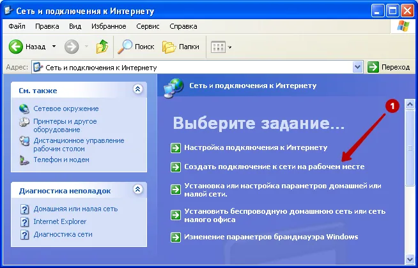Click the window title bar system icon
This screenshot has height=268, width=418.
coord(8,11)
